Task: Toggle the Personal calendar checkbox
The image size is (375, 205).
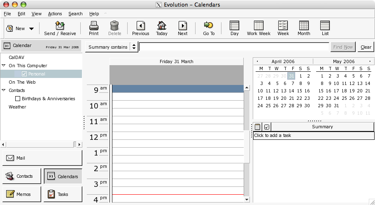Action: (x=24, y=74)
